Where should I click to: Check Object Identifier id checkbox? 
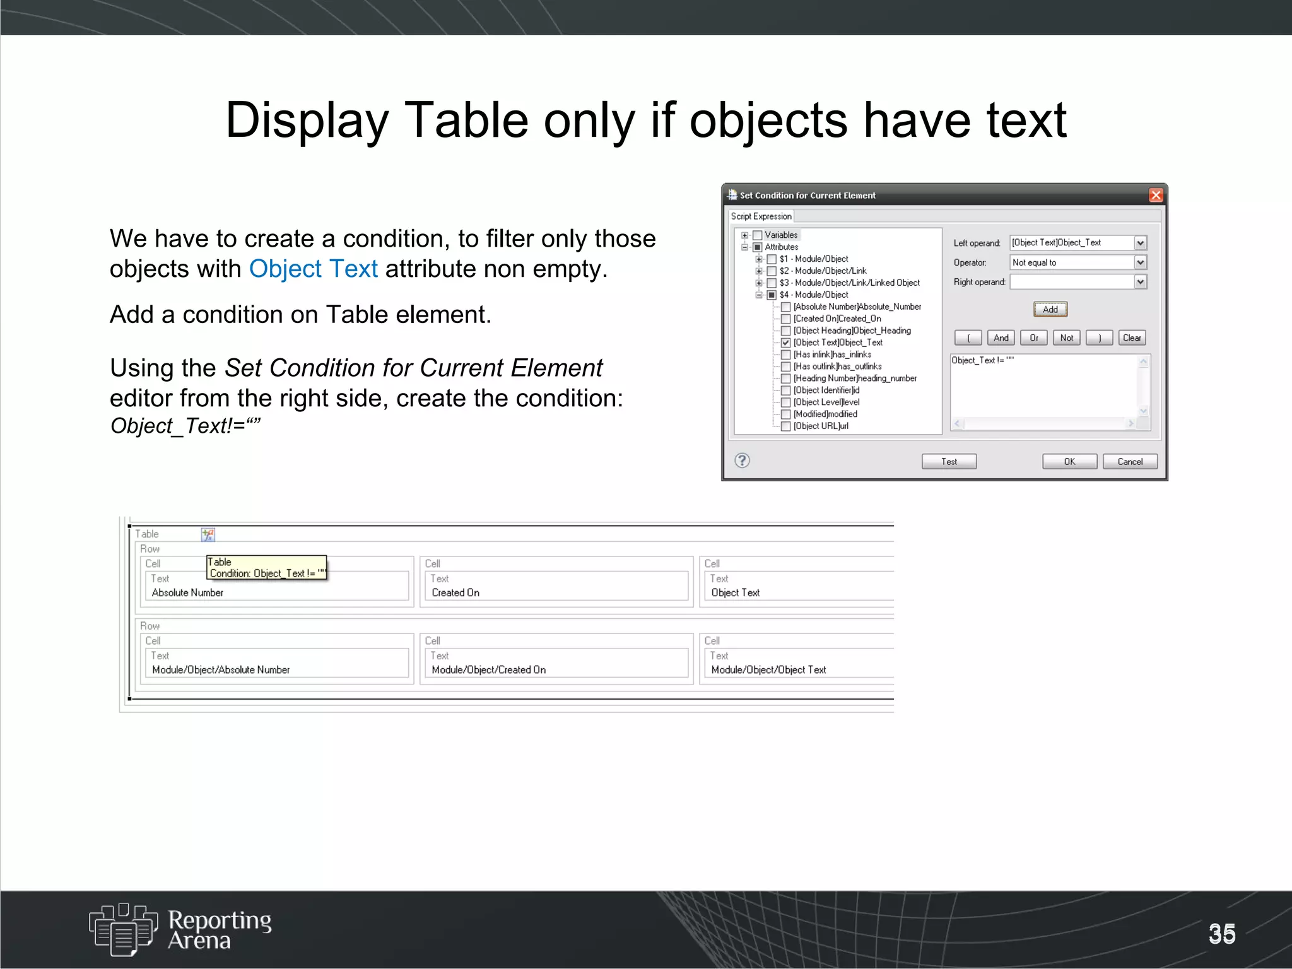[786, 391]
